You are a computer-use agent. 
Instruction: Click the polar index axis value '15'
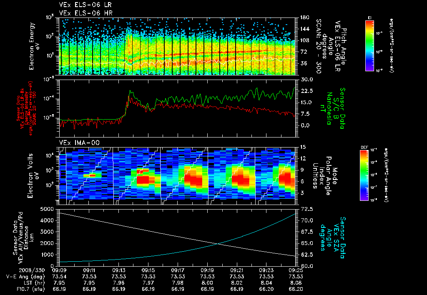point(303,147)
